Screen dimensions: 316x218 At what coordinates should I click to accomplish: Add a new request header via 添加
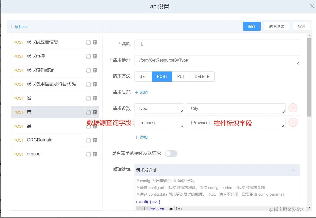(141, 93)
